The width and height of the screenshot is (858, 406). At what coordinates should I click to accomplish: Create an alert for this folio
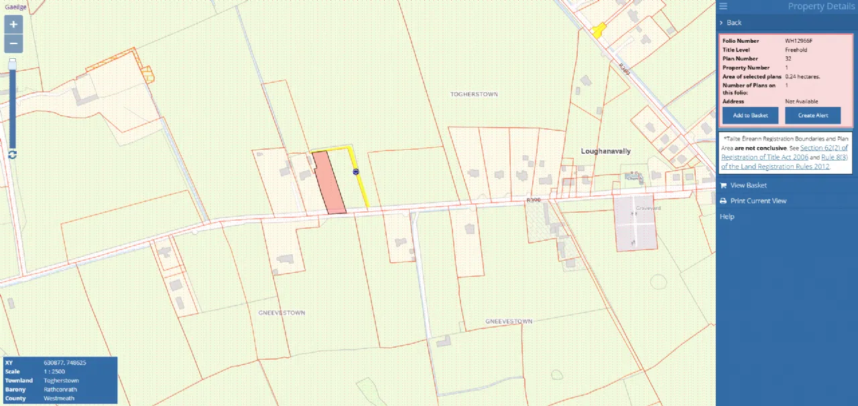[812, 115]
